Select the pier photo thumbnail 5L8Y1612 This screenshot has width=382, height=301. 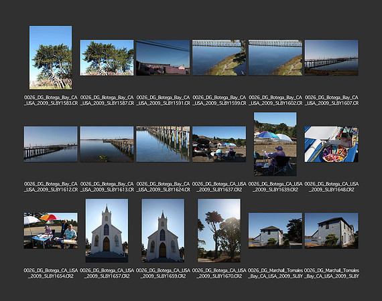tap(51, 144)
